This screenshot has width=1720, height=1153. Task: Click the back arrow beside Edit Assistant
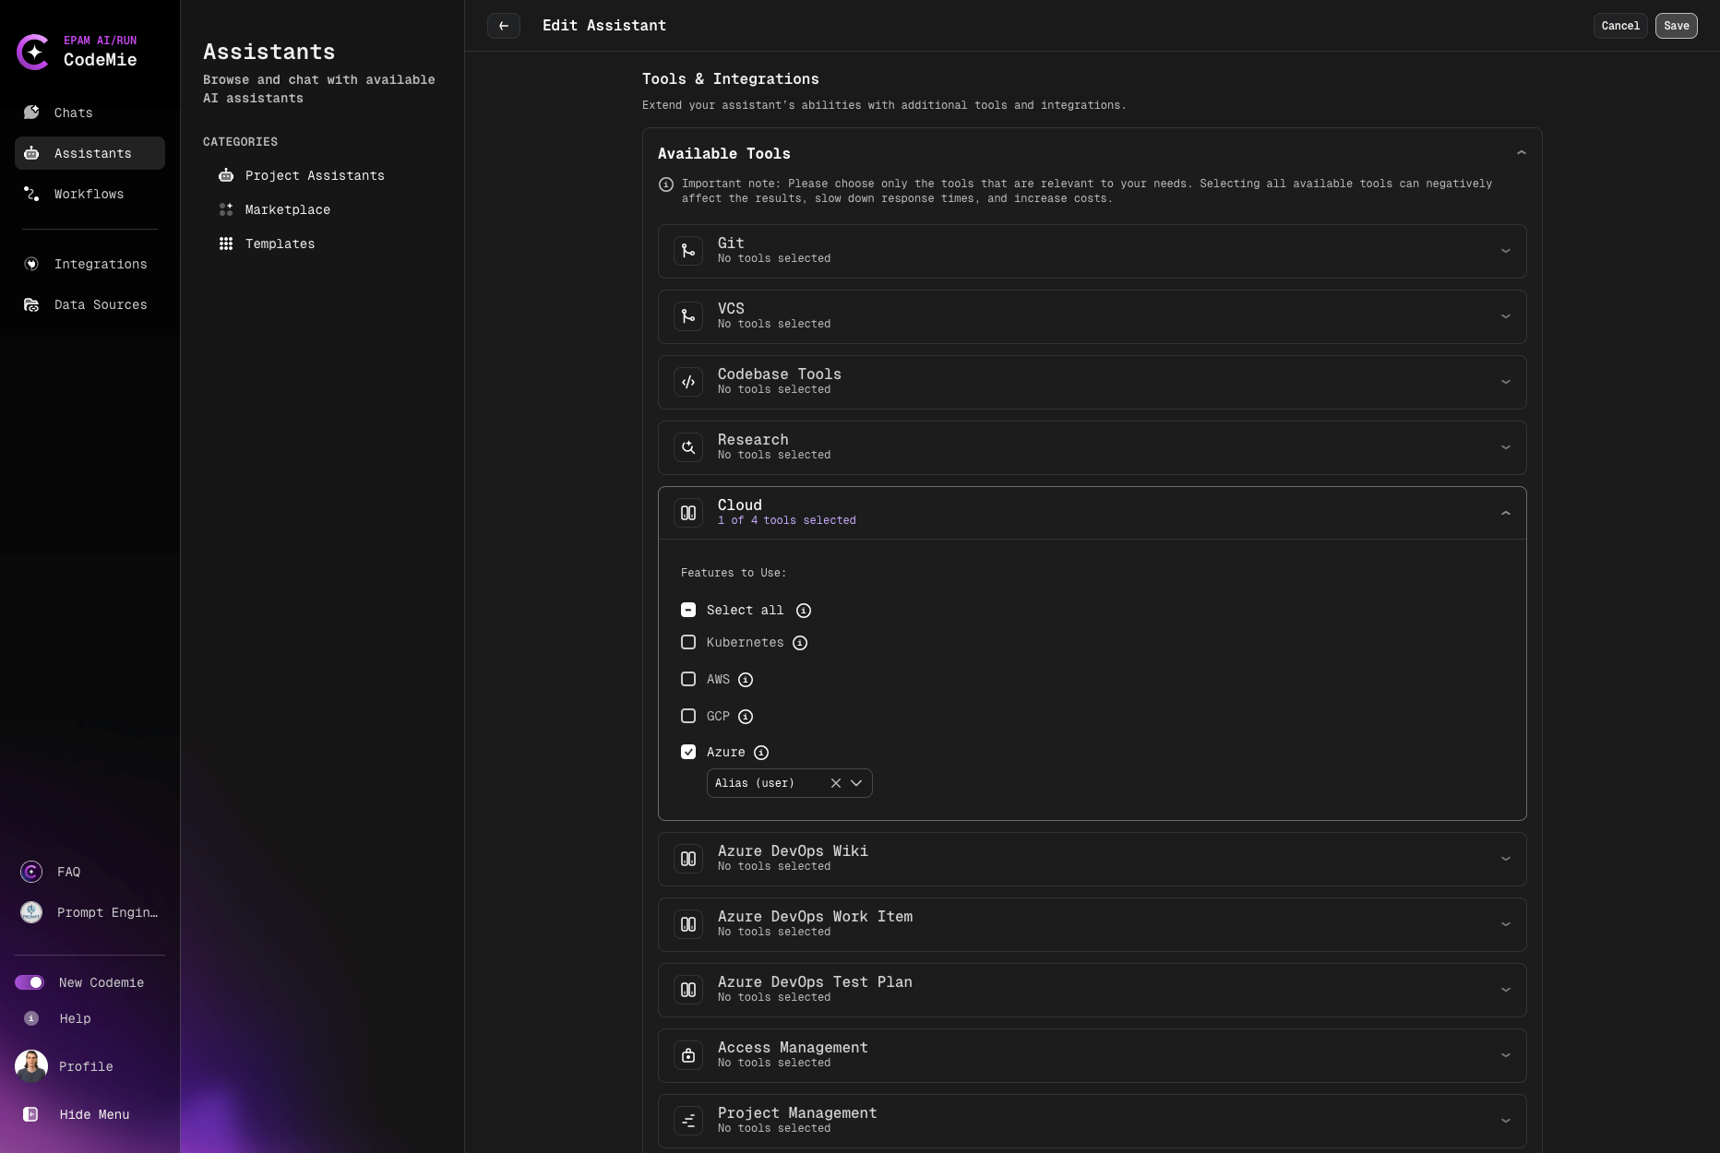click(x=504, y=26)
